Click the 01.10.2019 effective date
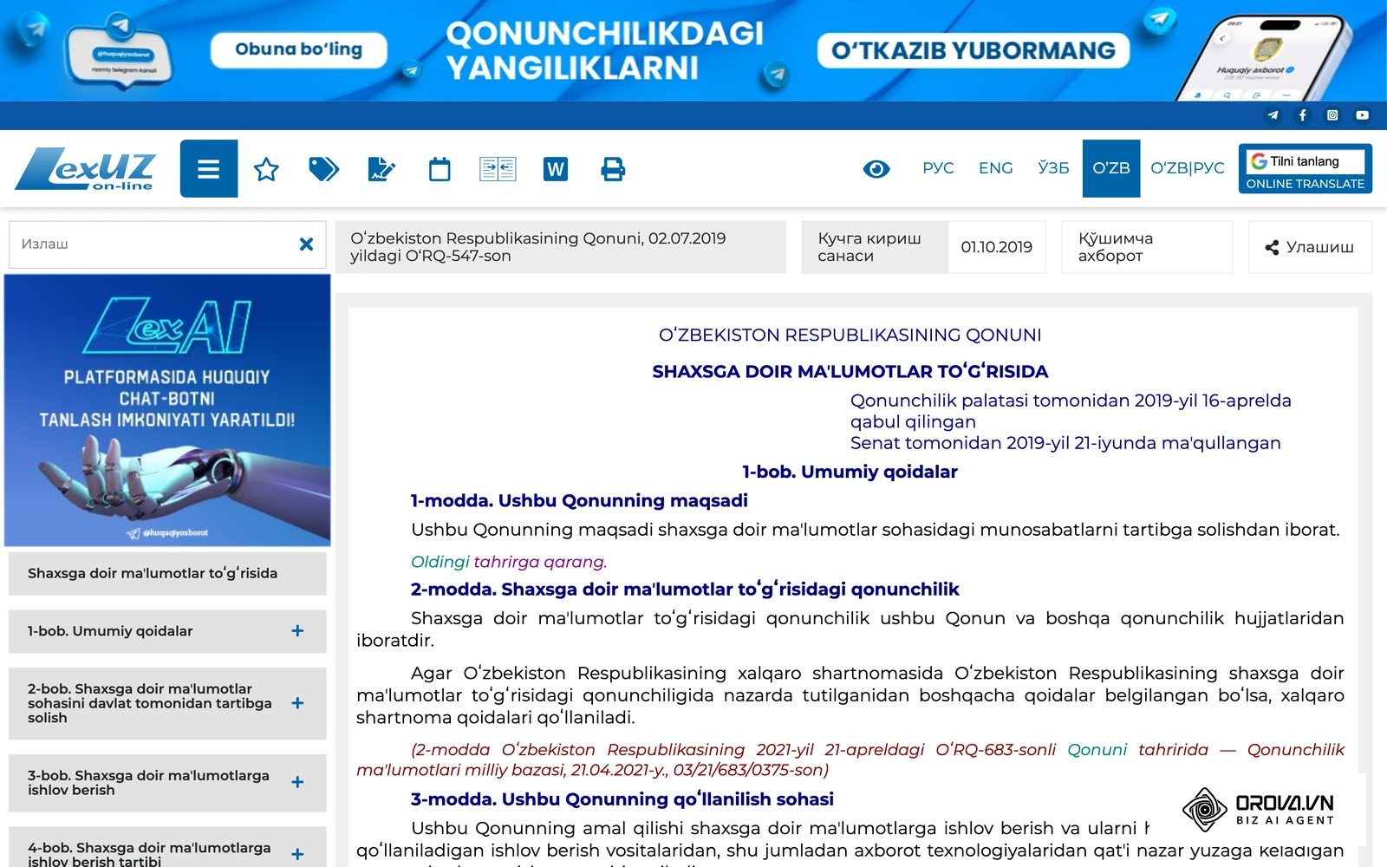Viewport: 1387px width, 867px height. (x=996, y=247)
